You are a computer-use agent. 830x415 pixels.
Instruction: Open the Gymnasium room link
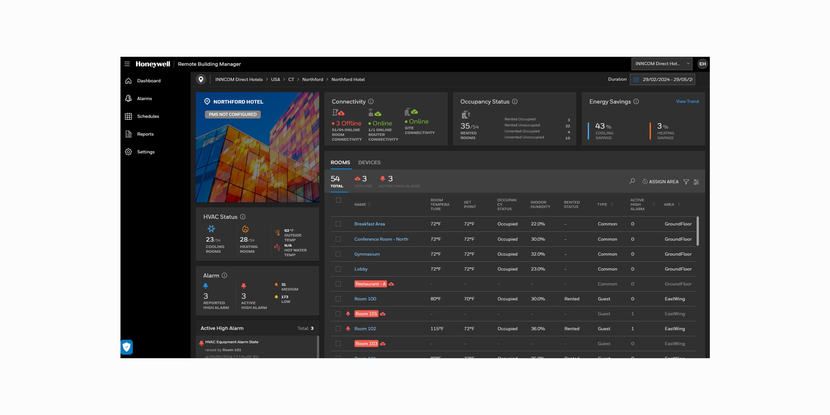pos(367,254)
